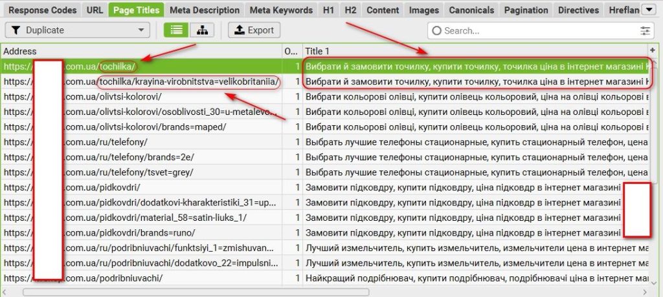Open the Content tab
663x297 pixels.
click(x=383, y=10)
